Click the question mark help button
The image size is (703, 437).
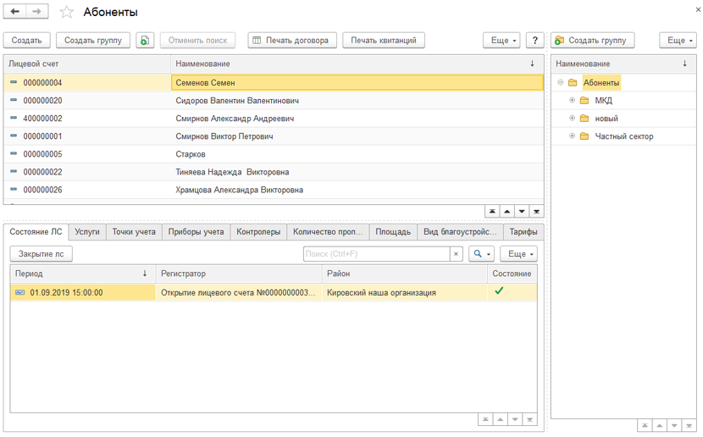(x=534, y=41)
